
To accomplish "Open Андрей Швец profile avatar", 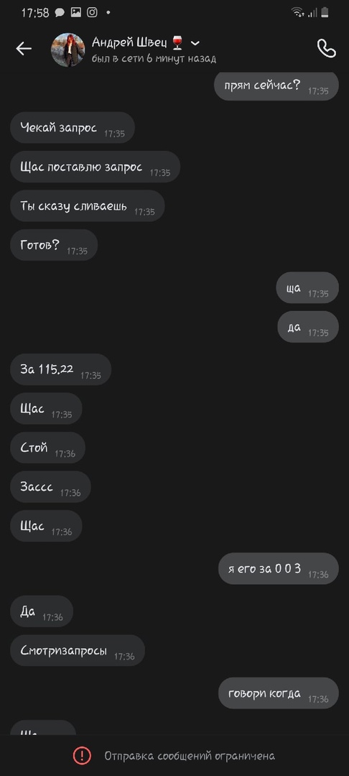I will click(68, 50).
